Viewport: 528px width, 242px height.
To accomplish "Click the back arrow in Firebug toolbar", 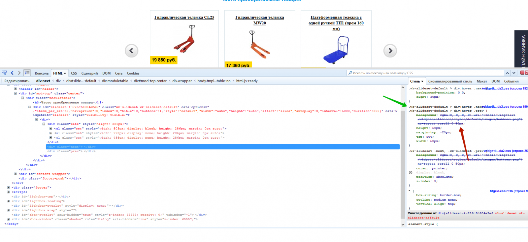I will pos(12,73).
